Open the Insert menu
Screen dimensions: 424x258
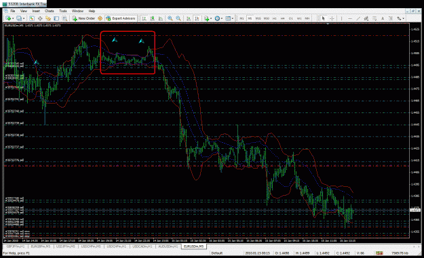coord(36,11)
